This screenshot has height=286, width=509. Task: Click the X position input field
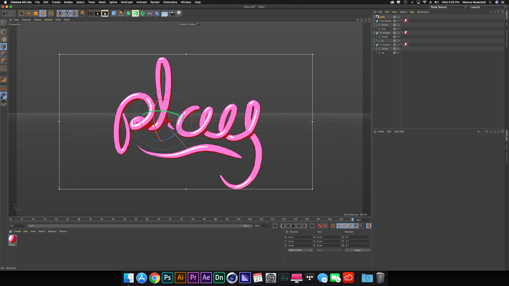300,237
